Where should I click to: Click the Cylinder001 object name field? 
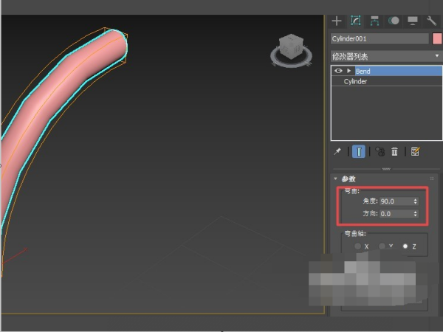[380, 38]
